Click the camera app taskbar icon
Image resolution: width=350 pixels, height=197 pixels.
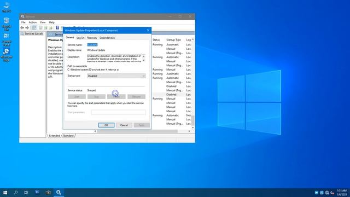click(48, 193)
